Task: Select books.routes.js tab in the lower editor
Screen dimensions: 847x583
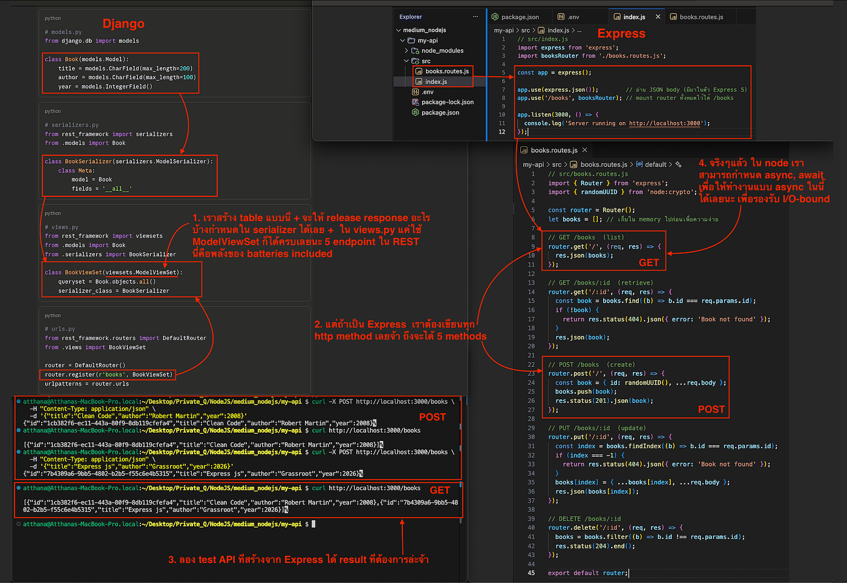Action: coord(554,150)
